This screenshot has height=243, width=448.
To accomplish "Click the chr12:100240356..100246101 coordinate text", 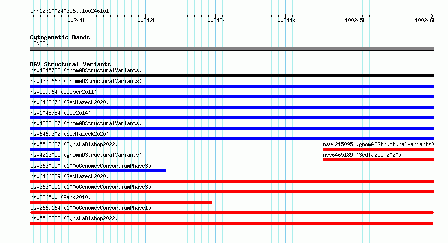I will (69, 11).
